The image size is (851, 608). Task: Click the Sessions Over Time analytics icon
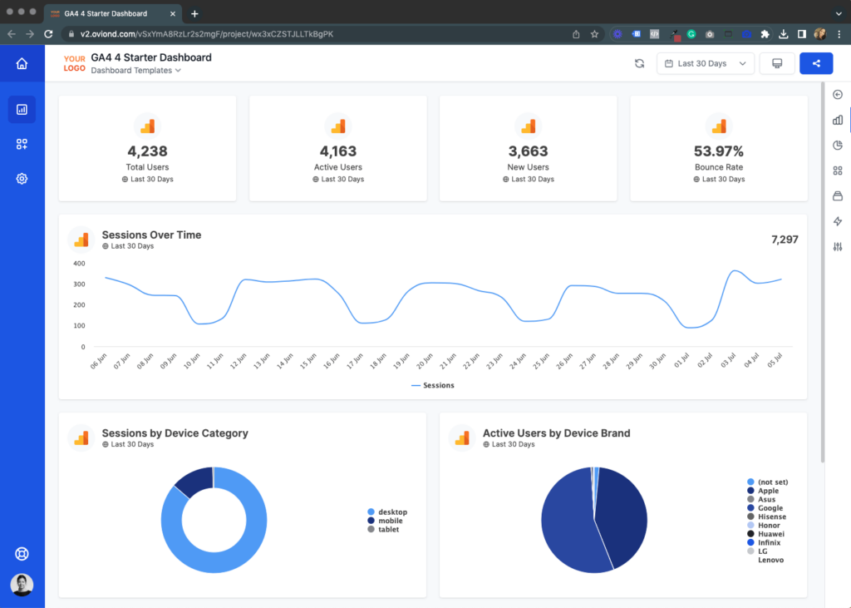pyautogui.click(x=81, y=240)
